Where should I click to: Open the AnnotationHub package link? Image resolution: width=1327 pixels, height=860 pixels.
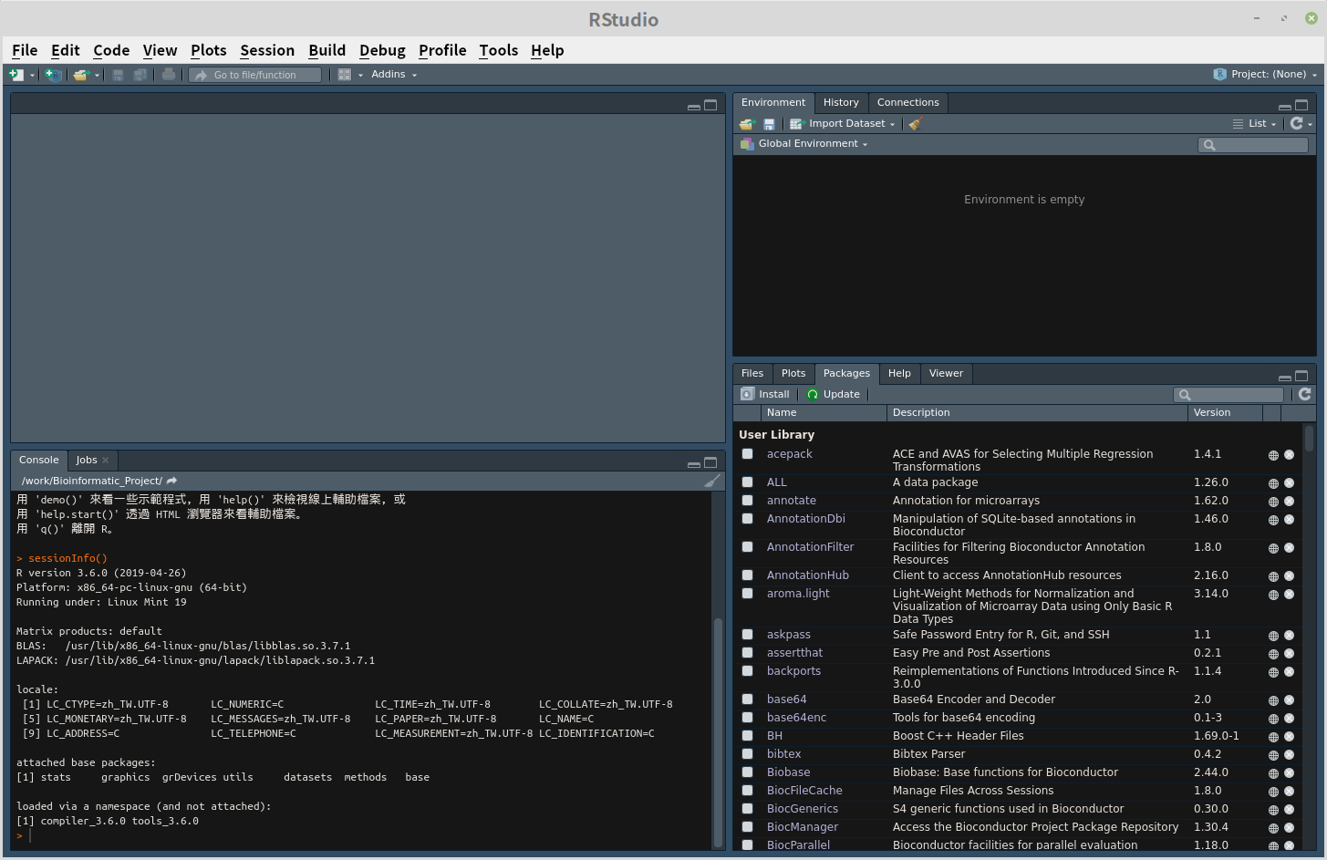click(807, 575)
